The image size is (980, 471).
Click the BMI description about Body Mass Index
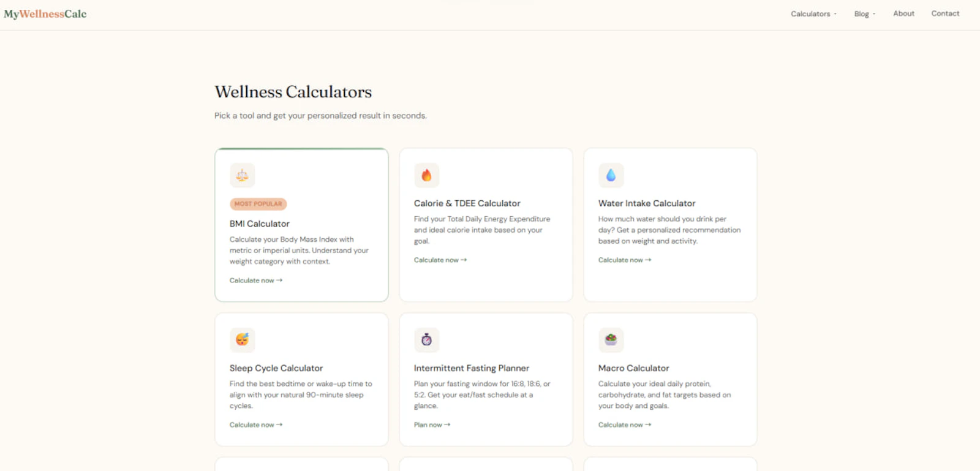299,251
